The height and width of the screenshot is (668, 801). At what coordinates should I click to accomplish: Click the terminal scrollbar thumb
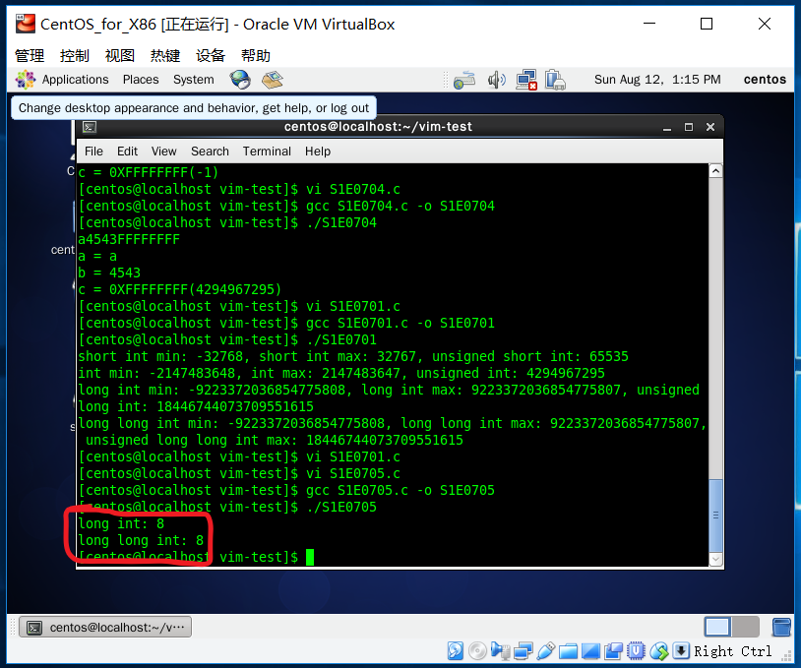[715, 516]
